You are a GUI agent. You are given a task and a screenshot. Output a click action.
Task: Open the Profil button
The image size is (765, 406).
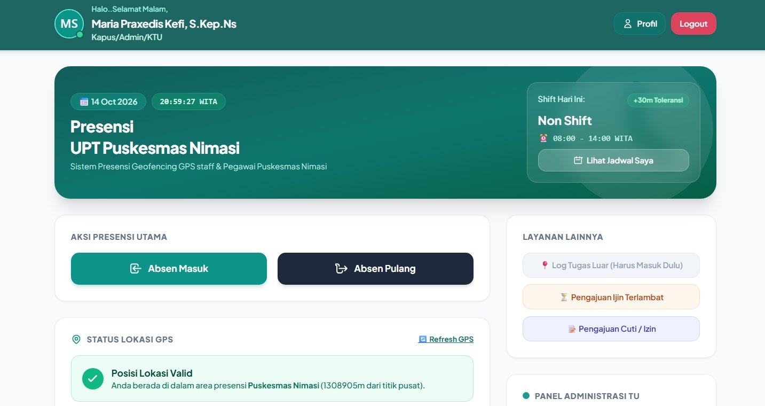pyautogui.click(x=640, y=24)
